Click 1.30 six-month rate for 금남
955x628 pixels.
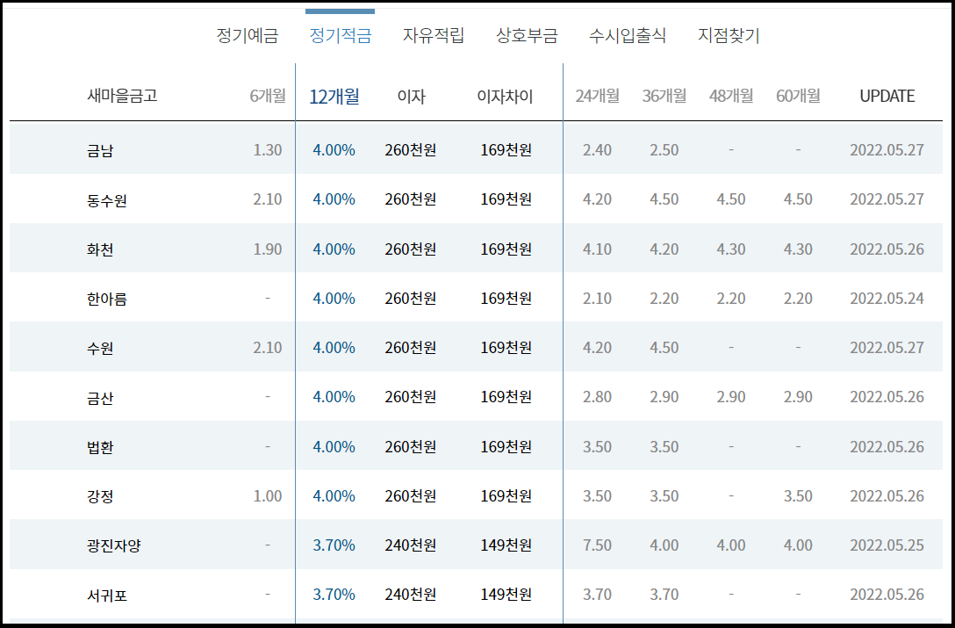268,150
